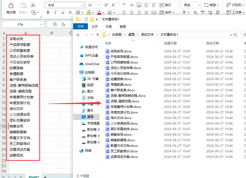
Task: Click the Thousands separator 000 icon
Action: 202,12
